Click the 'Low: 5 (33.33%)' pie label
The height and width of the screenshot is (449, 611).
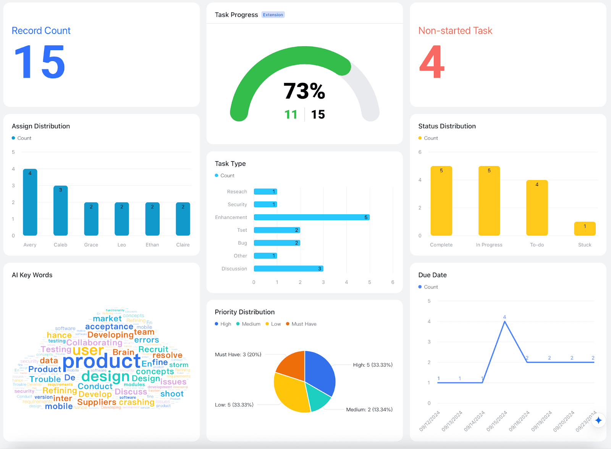click(x=234, y=405)
